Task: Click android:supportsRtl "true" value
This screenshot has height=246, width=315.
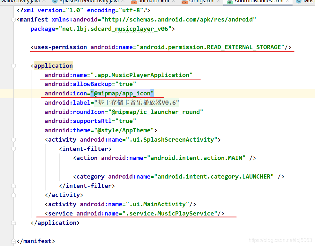Action: 125,121
